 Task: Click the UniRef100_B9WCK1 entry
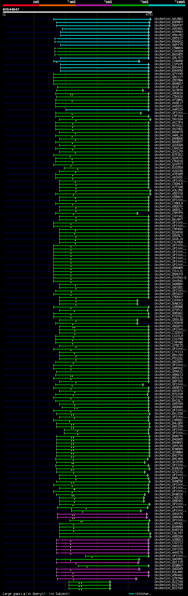pos(169,303)
